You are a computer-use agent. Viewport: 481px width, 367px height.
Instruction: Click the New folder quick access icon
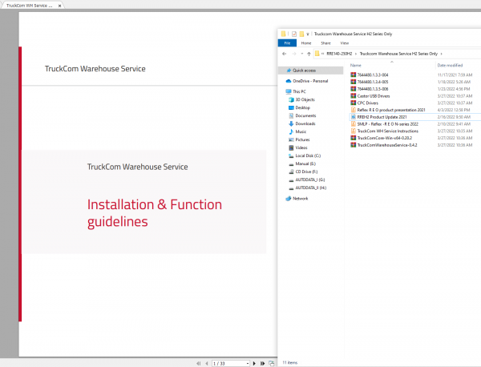(x=301, y=34)
